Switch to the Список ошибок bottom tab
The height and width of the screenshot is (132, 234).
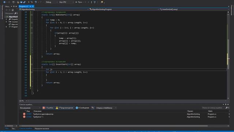click(x=26, y=129)
